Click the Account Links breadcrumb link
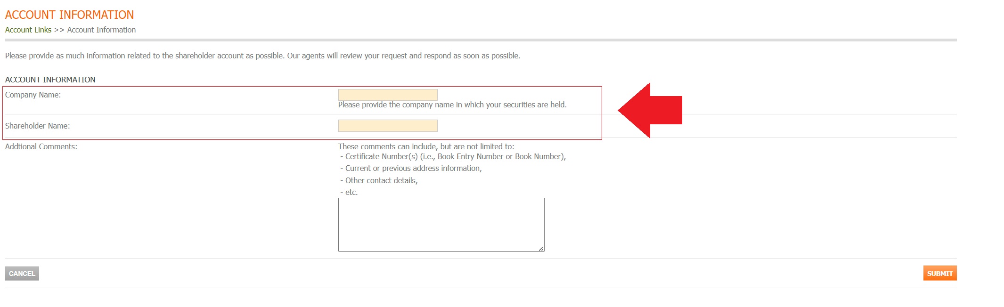This screenshot has width=1004, height=307. coord(28,30)
